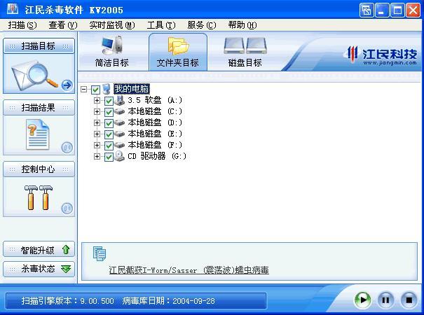Click the 扫描结果 panel header
Viewport: 424px width, 315px height.
point(39,108)
